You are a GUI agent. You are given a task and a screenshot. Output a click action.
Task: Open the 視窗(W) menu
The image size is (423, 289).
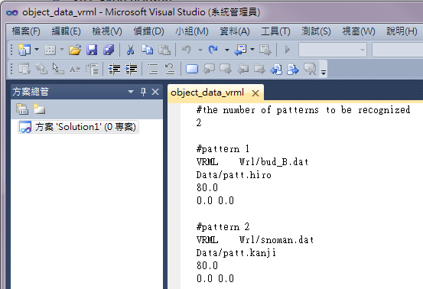click(x=359, y=31)
